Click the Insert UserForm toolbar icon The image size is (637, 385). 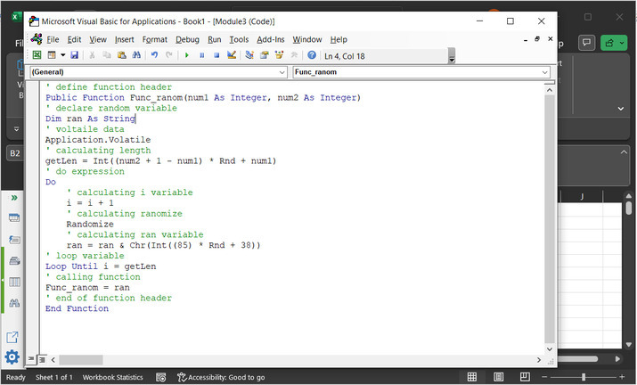(x=52, y=55)
